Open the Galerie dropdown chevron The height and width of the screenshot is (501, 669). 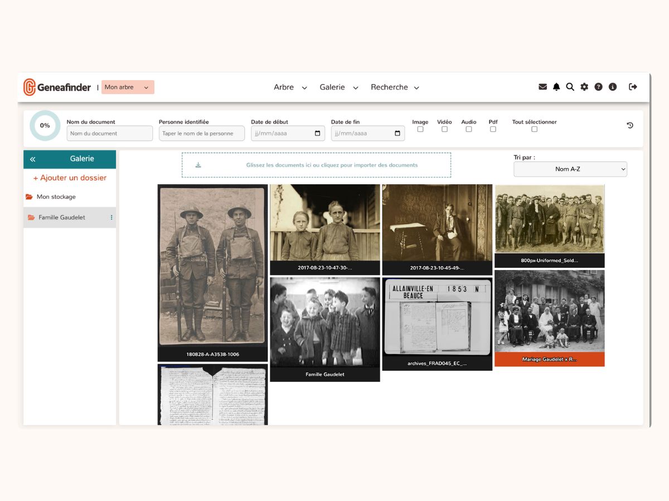(x=355, y=87)
